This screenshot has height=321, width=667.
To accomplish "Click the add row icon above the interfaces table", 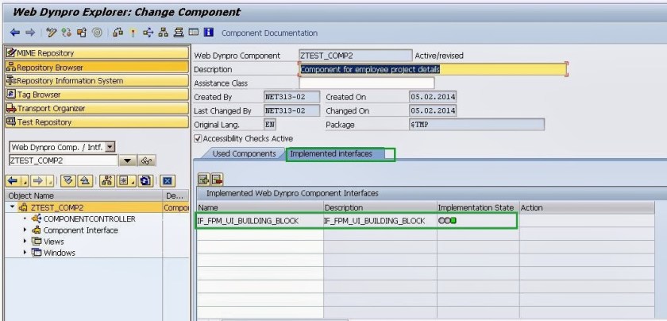I will coord(203,178).
